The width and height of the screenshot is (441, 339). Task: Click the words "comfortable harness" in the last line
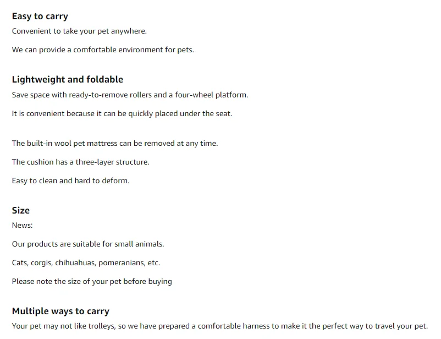click(x=232, y=326)
